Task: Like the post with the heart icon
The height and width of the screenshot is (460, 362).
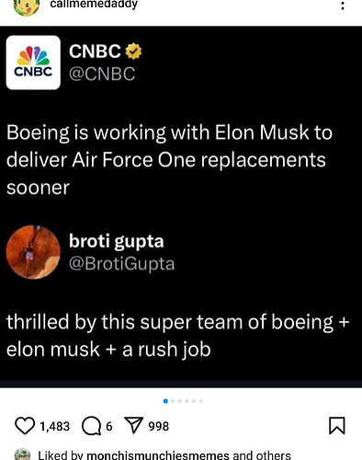Action: tap(25, 426)
